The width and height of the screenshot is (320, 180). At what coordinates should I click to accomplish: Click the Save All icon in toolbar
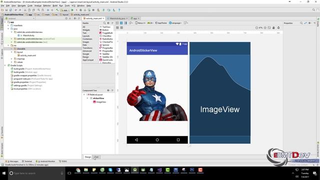6,10
